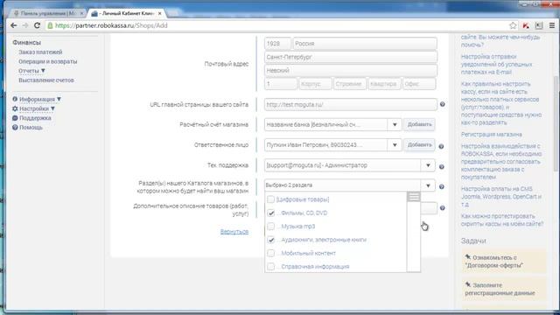Click the Строение address field
The height and width of the screenshot is (315, 560).
pyautogui.click(x=349, y=84)
